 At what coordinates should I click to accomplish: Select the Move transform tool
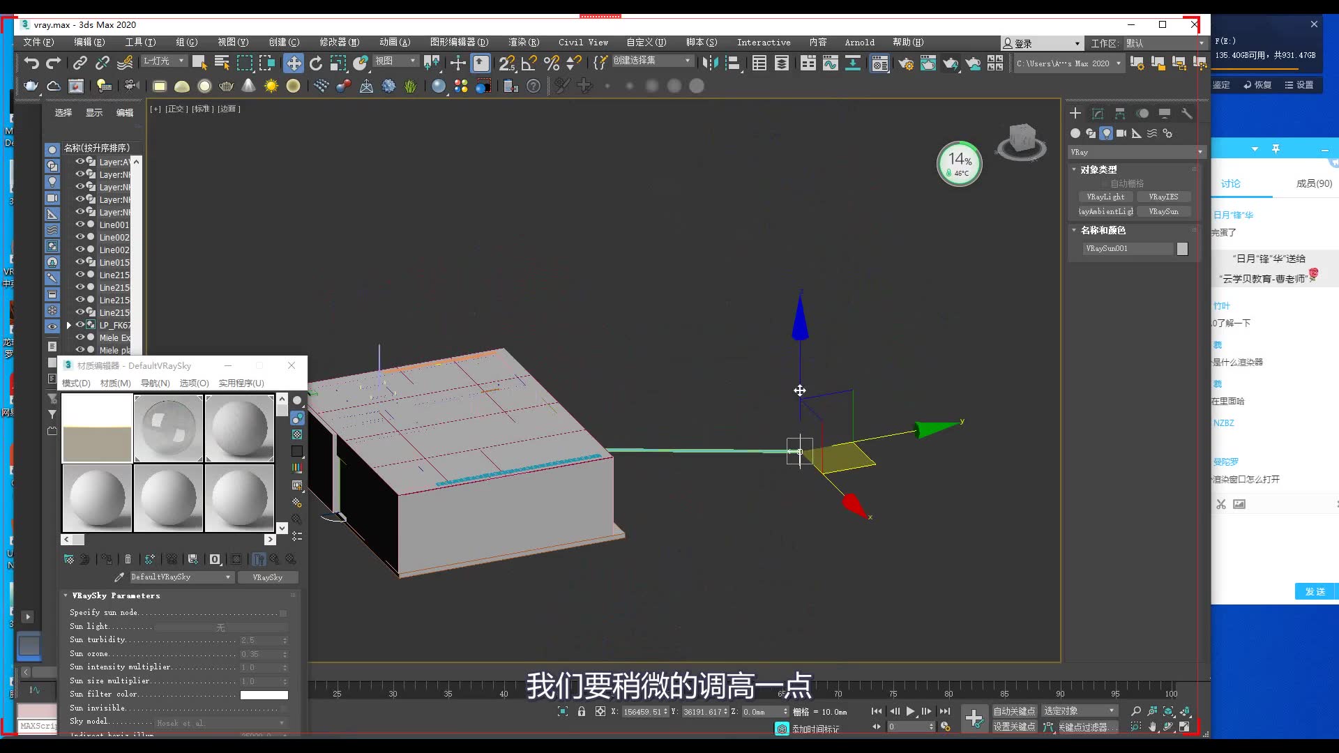click(294, 63)
